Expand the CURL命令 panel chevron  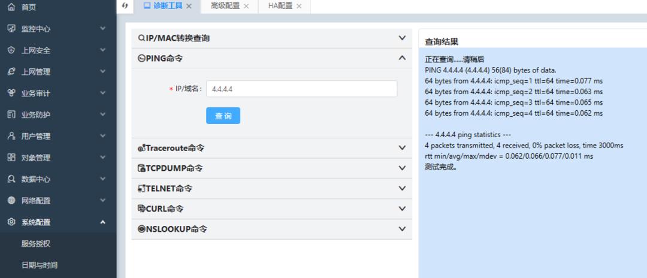[403, 208]
